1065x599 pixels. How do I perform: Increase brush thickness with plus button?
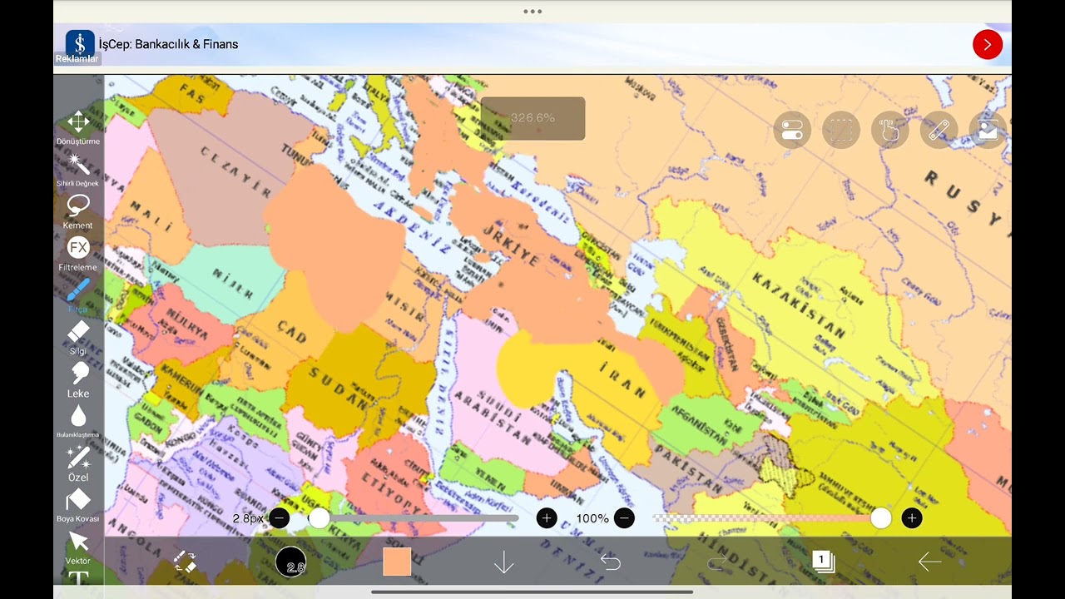pyautogui.click(x=547, y=518)
